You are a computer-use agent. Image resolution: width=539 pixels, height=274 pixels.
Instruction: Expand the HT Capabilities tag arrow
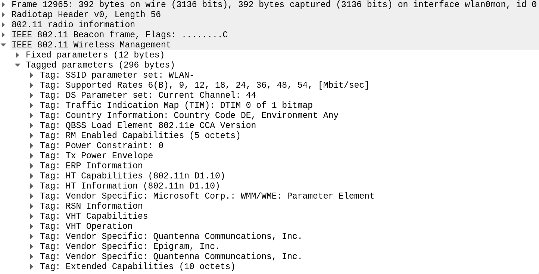[x=32, y=176]
